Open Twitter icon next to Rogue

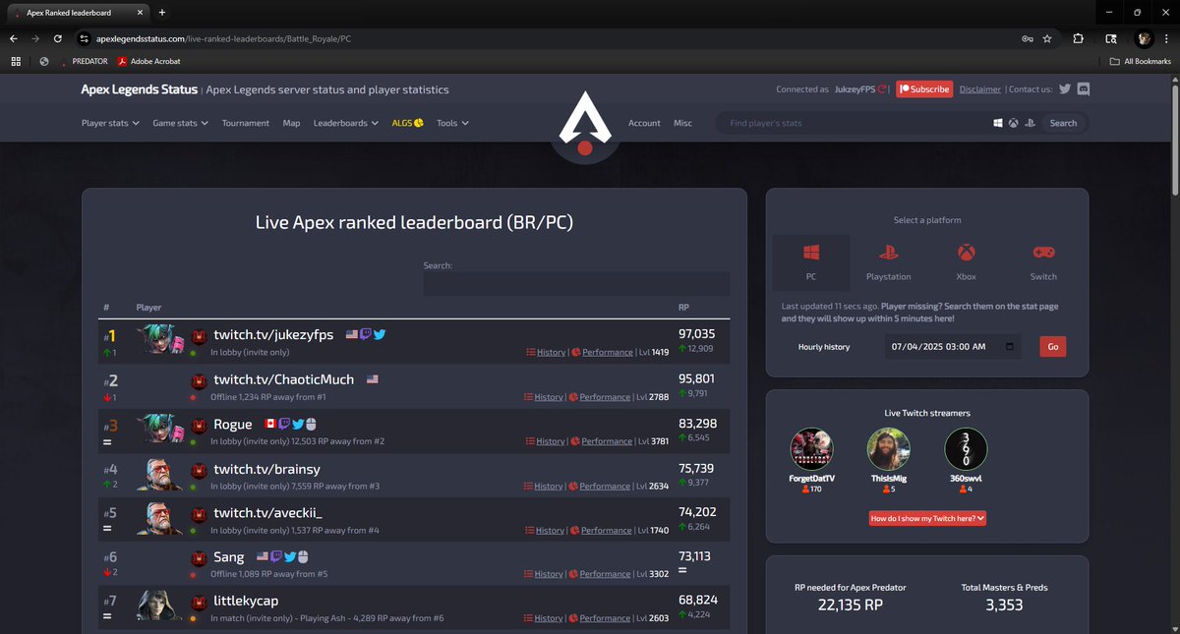[298, 424]
